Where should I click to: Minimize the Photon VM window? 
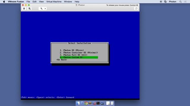(x=26, y=5)
